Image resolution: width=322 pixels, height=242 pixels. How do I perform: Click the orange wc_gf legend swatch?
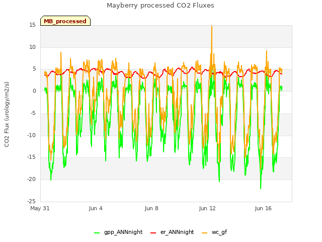tap(205, 233)
